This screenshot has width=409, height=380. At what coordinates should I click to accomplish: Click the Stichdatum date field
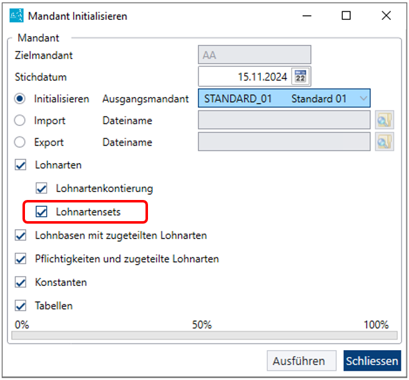click(x=245, y=77)
